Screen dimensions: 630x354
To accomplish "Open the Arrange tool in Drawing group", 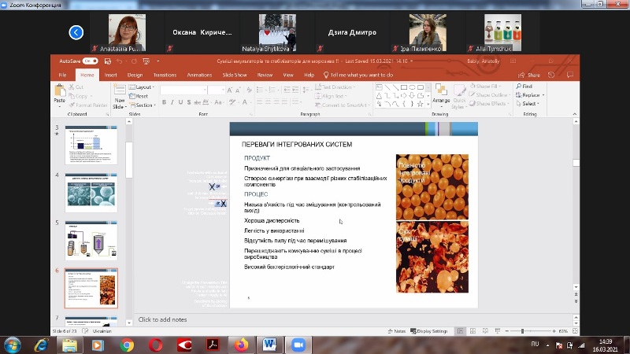I will pyautogui.click(x=441, y=93).
